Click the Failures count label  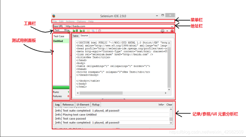point(57,96)
